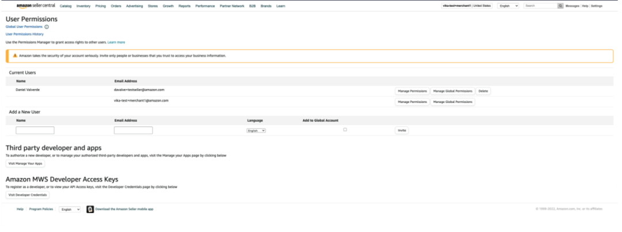Open the new user Language dropdown
The width and height of the screenshot is (622, 232).
pyautogui.click(x=256, y=130)
